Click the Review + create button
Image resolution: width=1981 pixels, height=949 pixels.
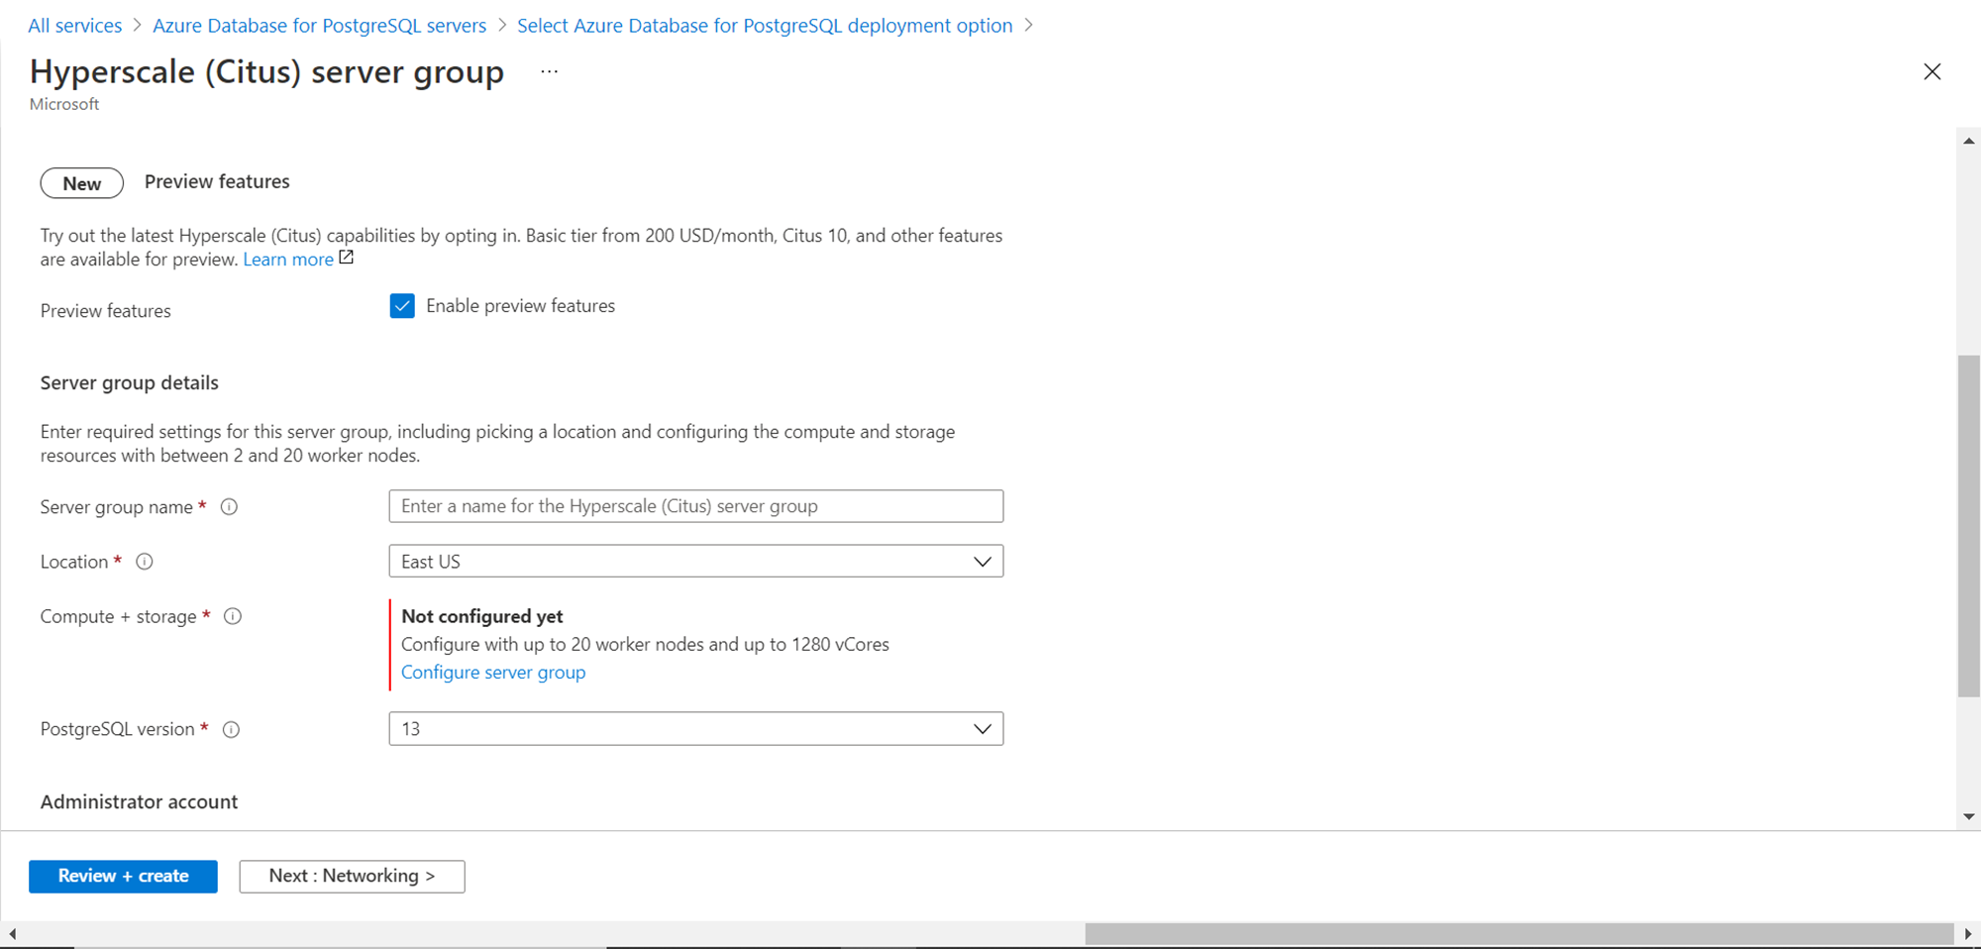point(123,877)
